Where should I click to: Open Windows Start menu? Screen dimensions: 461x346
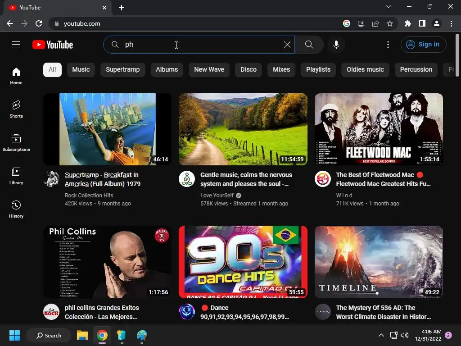[14, 335]
